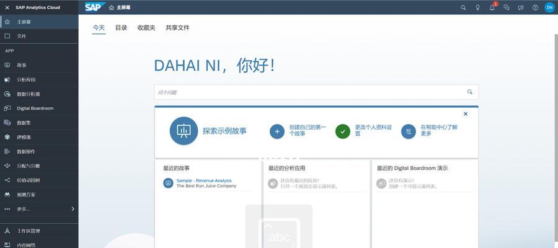Click the story icon beside Sample - Revenue Analysis
558x248 pixels.
click(168, 184)
